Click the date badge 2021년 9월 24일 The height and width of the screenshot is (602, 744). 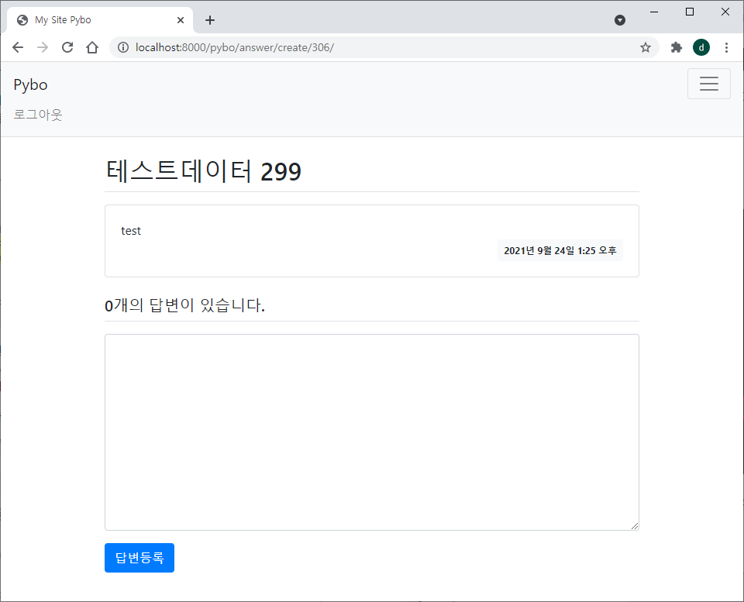560,250
